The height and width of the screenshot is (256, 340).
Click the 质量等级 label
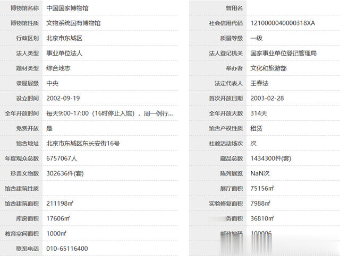[x=232, y=38]
